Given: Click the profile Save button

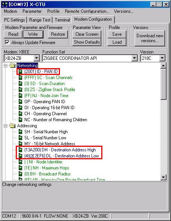Looking at the screenshot, I should point(117,34).
